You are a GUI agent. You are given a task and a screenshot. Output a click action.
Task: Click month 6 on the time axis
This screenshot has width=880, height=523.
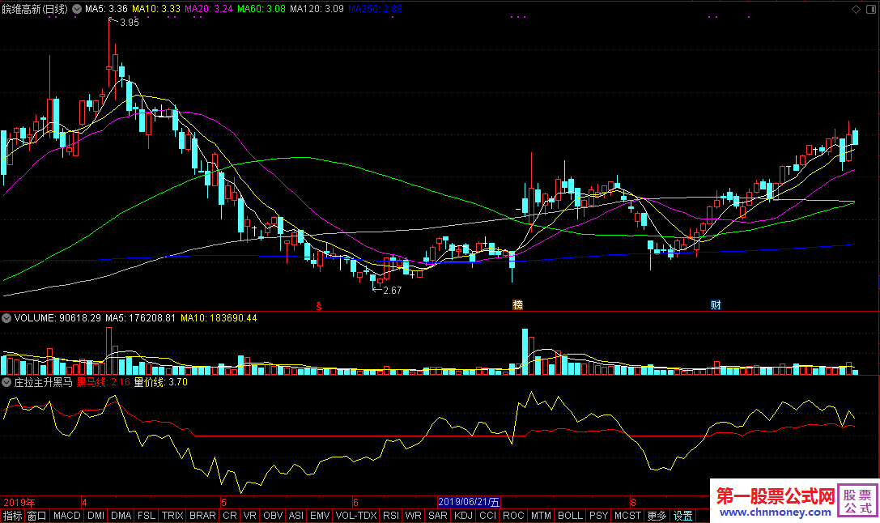[x=355, y=503]
